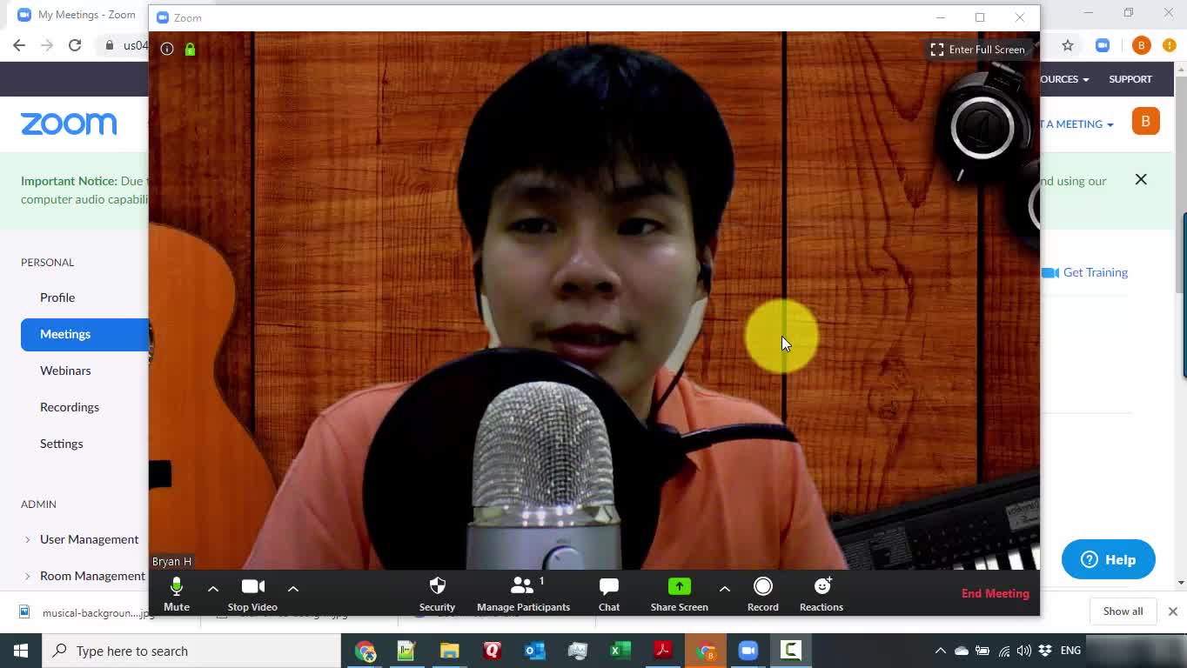Expand audio options arrow beside Mute

pyautogui.click(x=213, y=589)
